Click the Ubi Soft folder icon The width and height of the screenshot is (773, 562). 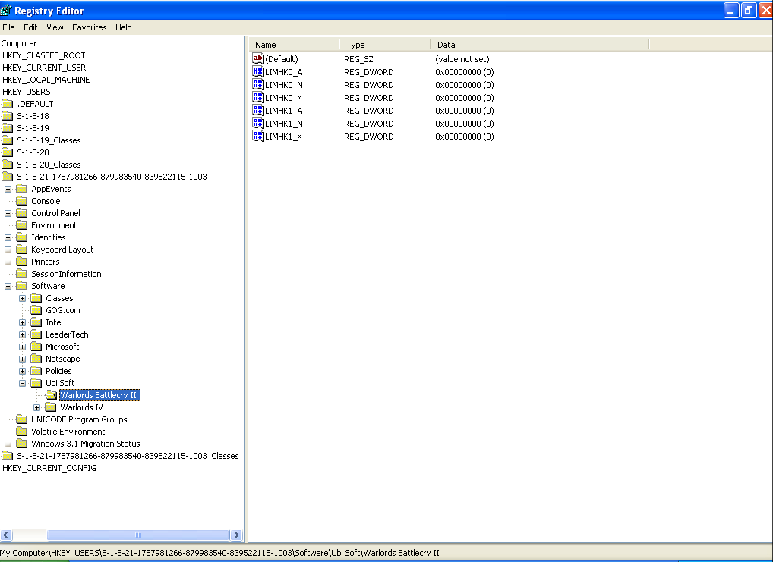pyautogui.click(x=36, y=383)
